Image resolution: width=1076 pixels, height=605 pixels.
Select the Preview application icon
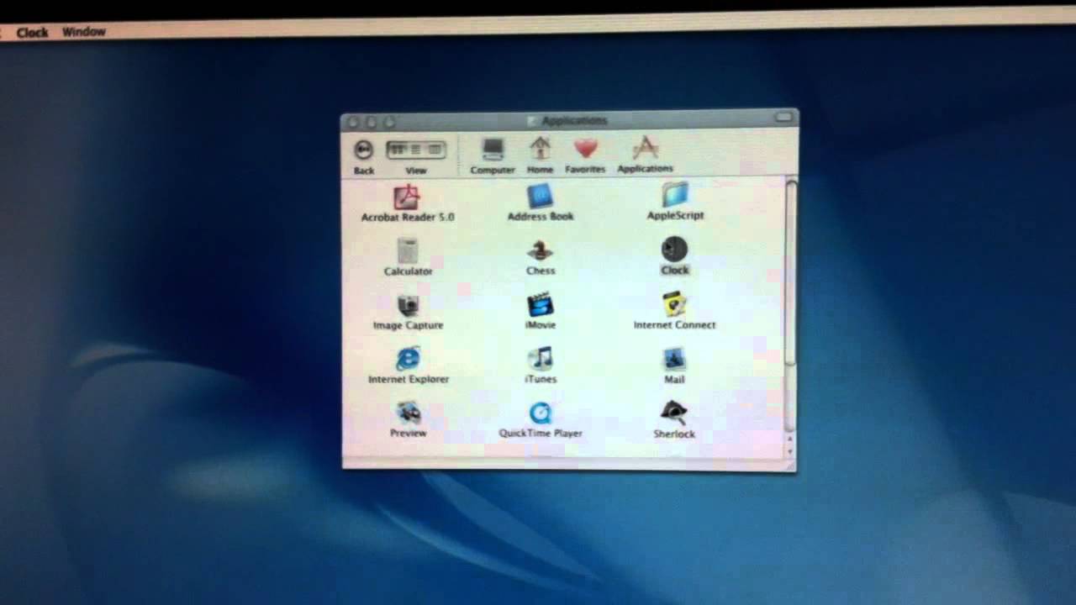pyautogui.click(x=409, y=413)
